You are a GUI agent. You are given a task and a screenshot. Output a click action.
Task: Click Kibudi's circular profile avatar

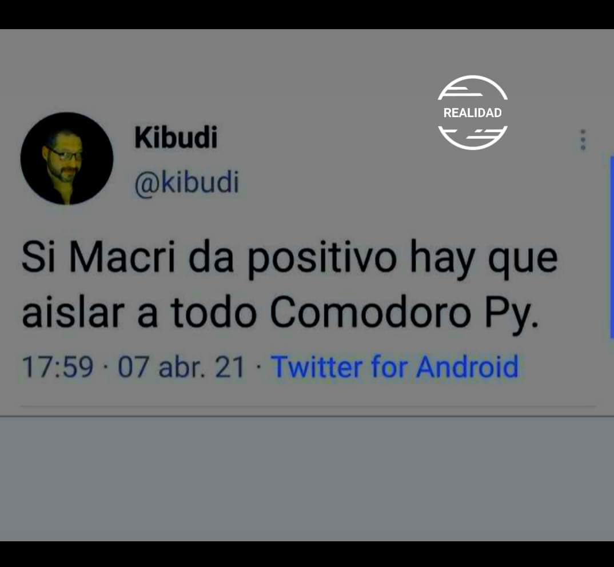[66, 158]
